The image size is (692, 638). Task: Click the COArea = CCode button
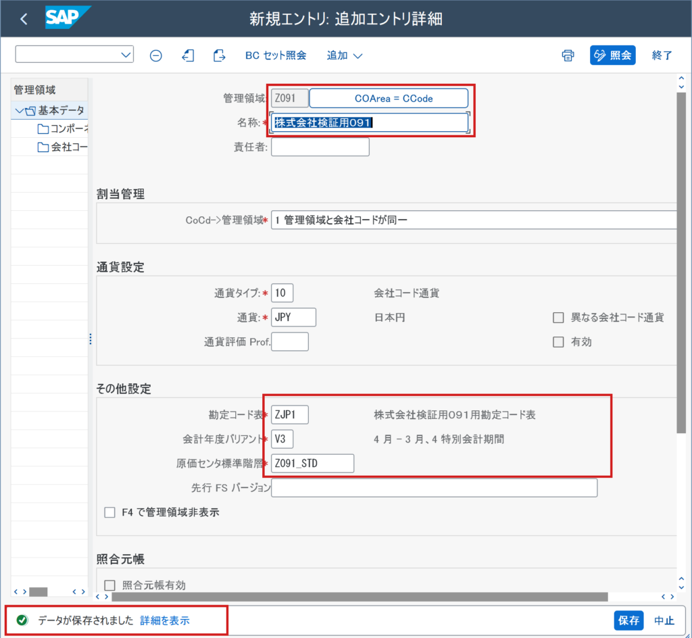tap(389, 99)
